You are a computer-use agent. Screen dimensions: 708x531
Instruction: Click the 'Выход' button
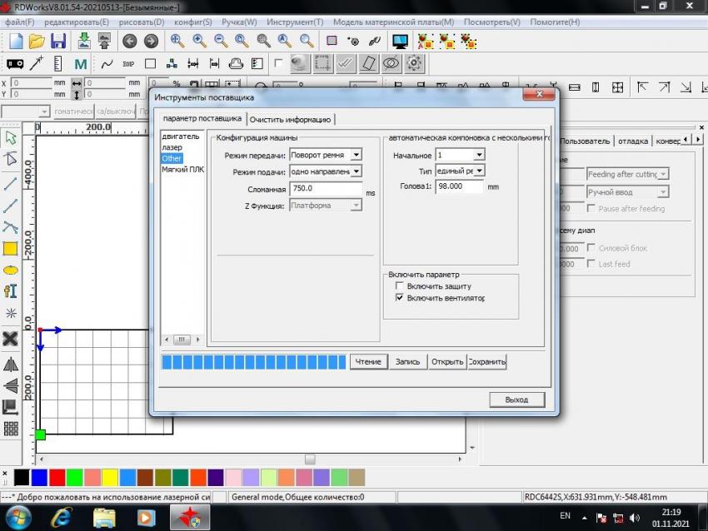pos(516,399)
